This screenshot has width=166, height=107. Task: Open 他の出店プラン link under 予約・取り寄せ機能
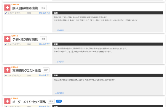[x=45, y=44]
